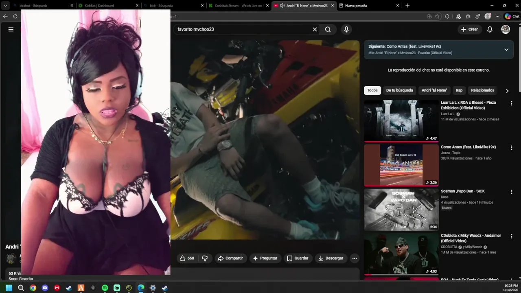Mute the Andri El Nene tab audio icon
Viewport: 521px width, 293px height.
(282, 6)
